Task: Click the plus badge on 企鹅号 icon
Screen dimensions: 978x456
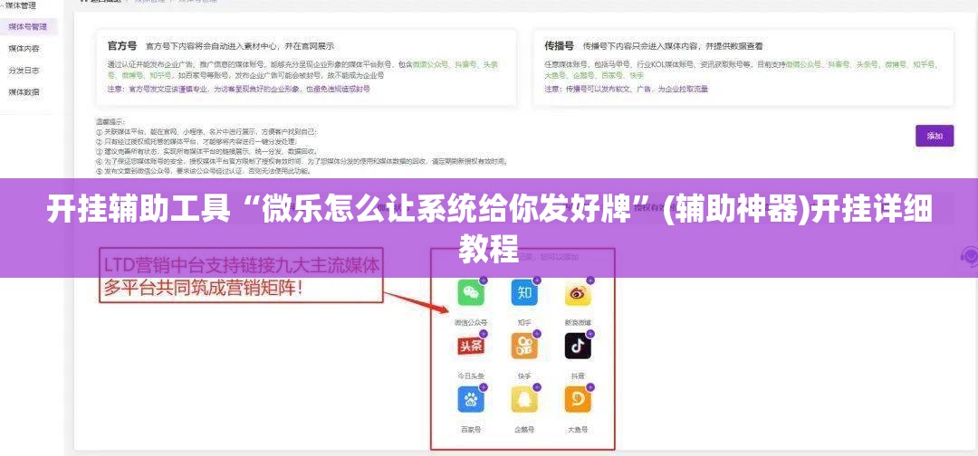Action: [x=537, y=387]
